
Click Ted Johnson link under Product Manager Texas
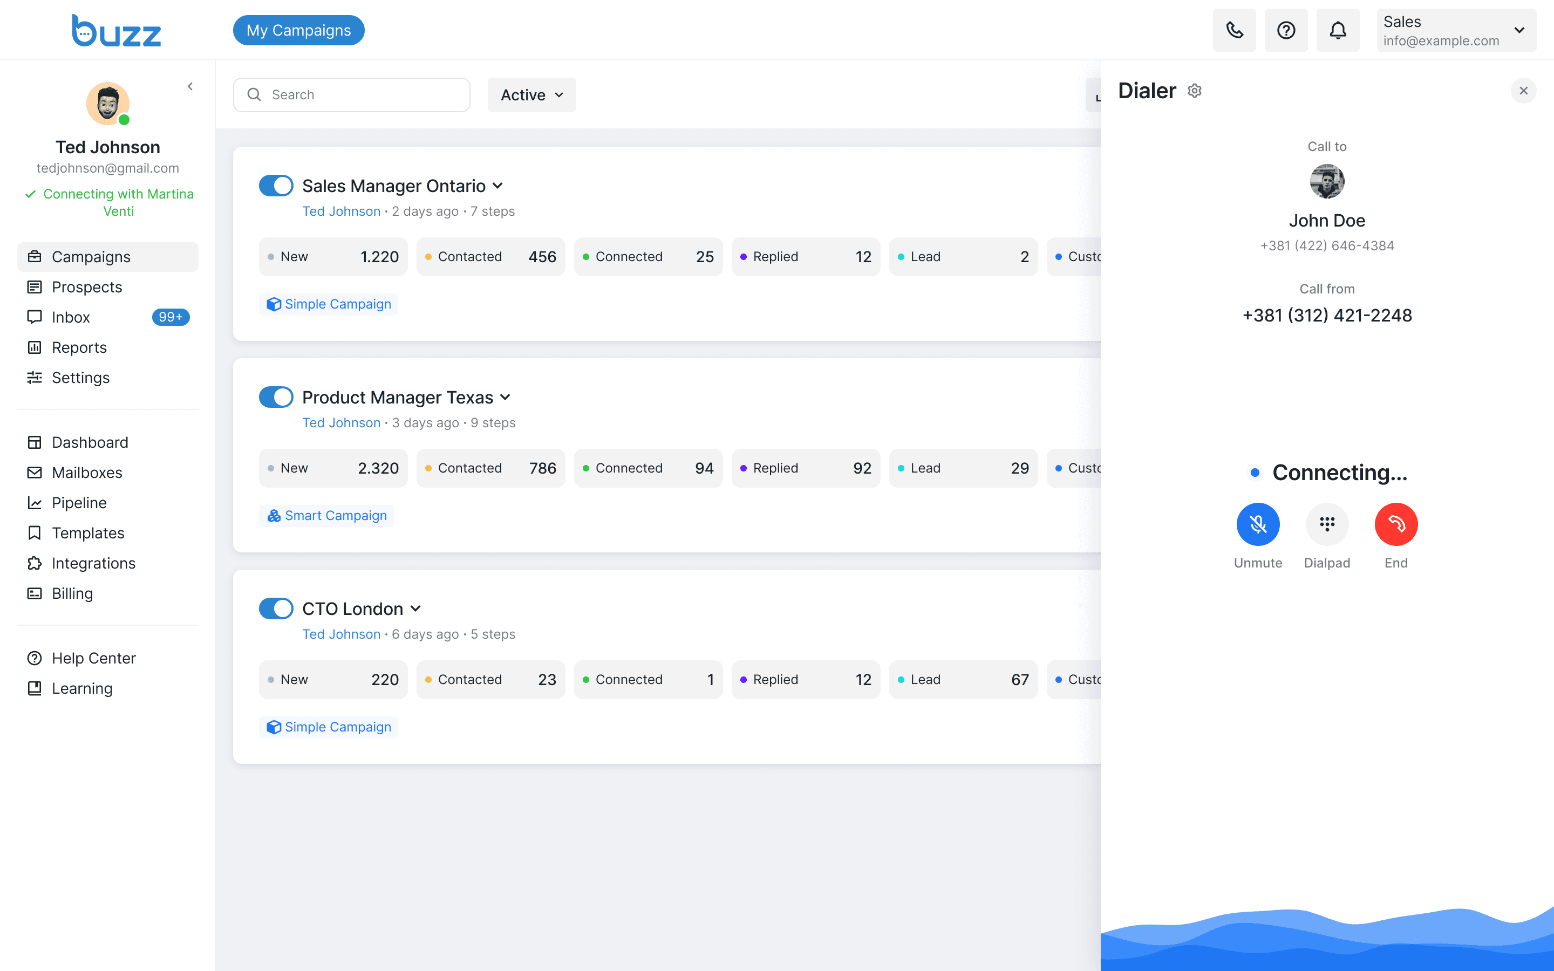(x=342, y=422)
